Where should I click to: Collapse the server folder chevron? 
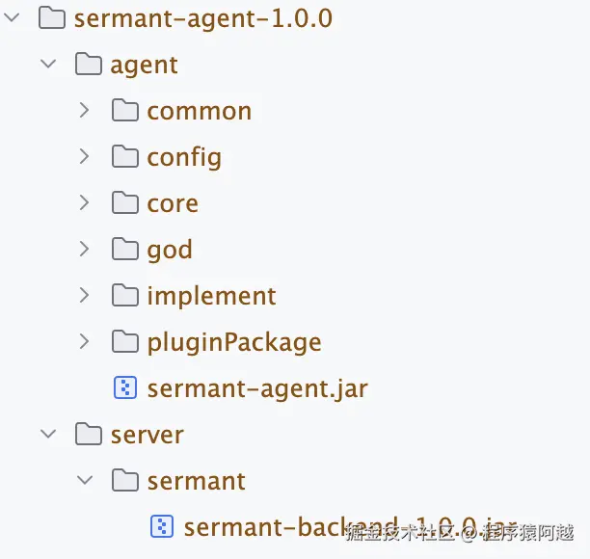tap(48, 435)
